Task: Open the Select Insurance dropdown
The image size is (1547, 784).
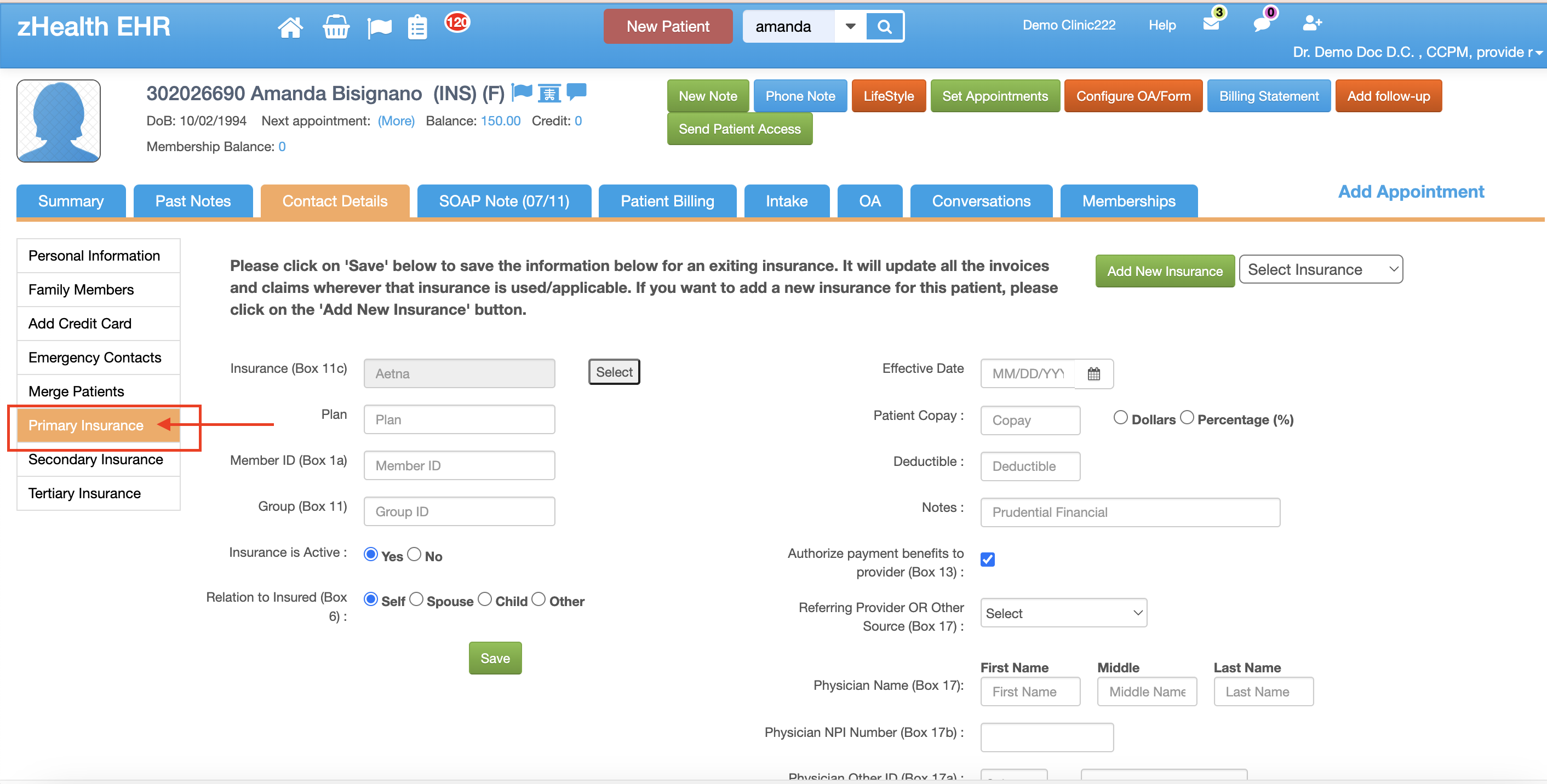Action: (1321, 269)
